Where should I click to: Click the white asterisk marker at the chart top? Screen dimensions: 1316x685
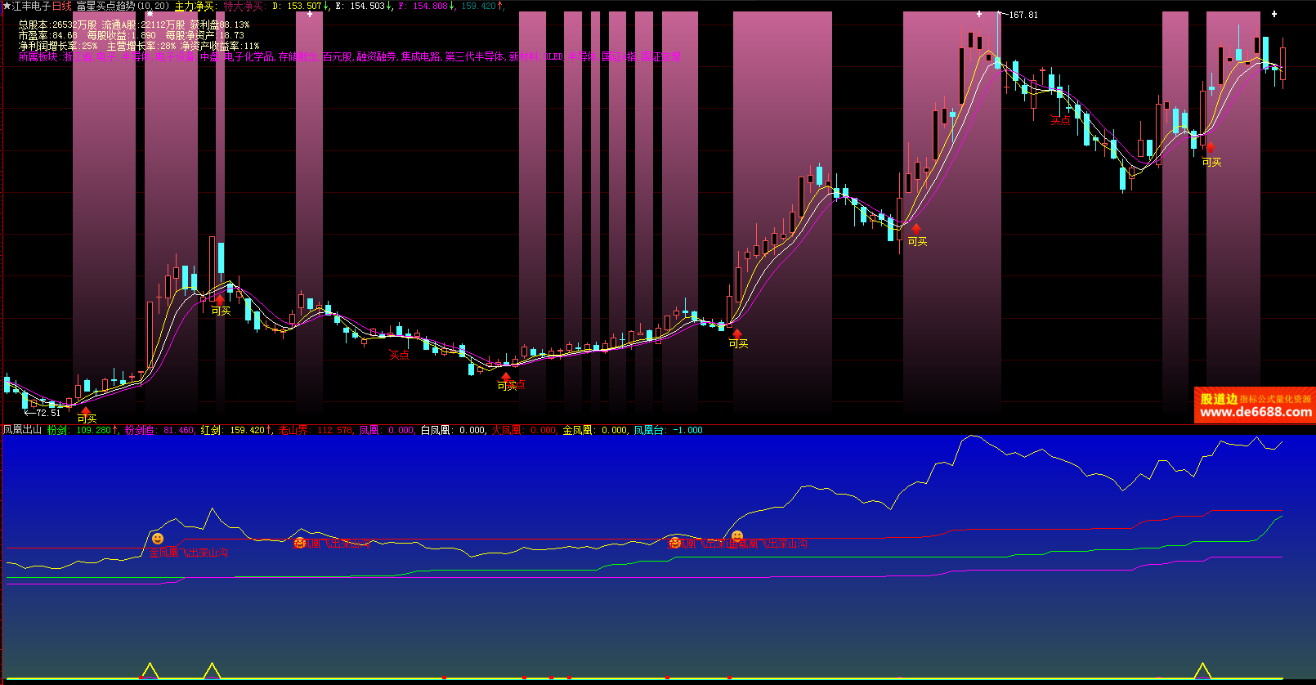coord(150,14)
